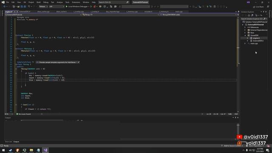272x153 pixels.
Task: Click the Save All icon
Action: pyautogui.click(x=25, y=7)
